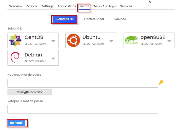Screen dimensions: 182x131
Task: Switch to the Overview tab
Action: tap(15, 6)
